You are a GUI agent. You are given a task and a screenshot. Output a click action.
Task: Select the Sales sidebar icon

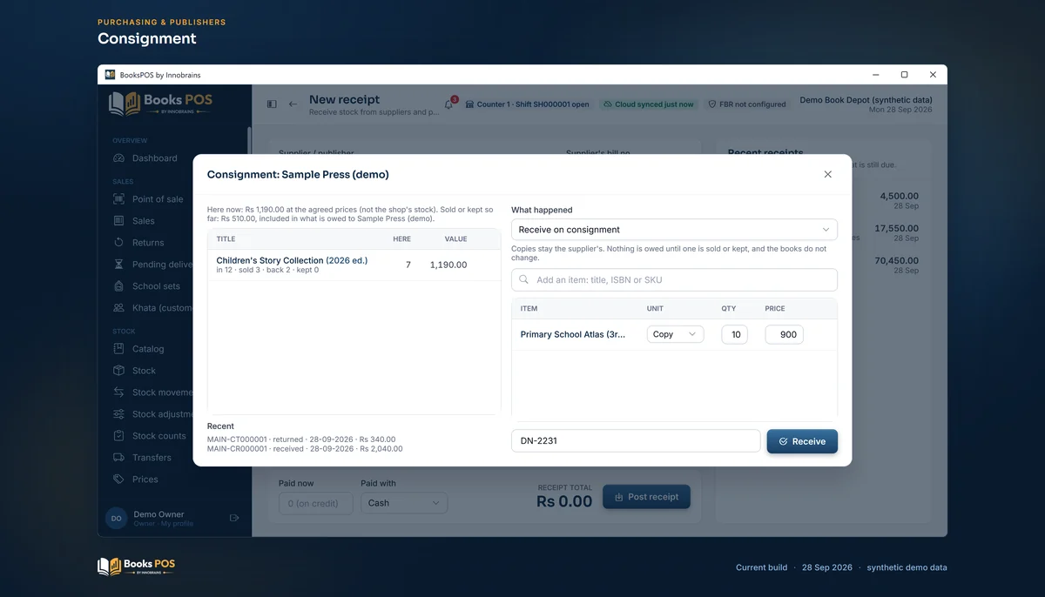click(x=118, y=221)
